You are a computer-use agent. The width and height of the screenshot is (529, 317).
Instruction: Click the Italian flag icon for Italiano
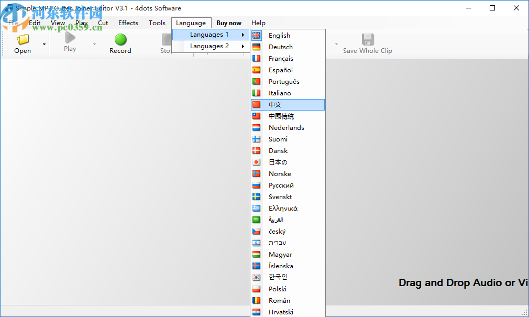click(x=257, y=93)
